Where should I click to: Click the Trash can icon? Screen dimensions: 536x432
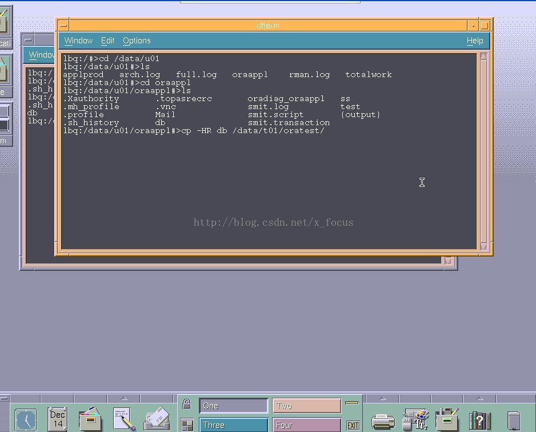click(514, 421)
